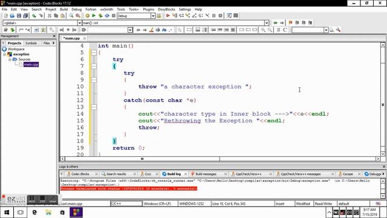Click the C toggle comment icon
The image size is (387, 218).
pyautogui.click(x=285, y=30)
